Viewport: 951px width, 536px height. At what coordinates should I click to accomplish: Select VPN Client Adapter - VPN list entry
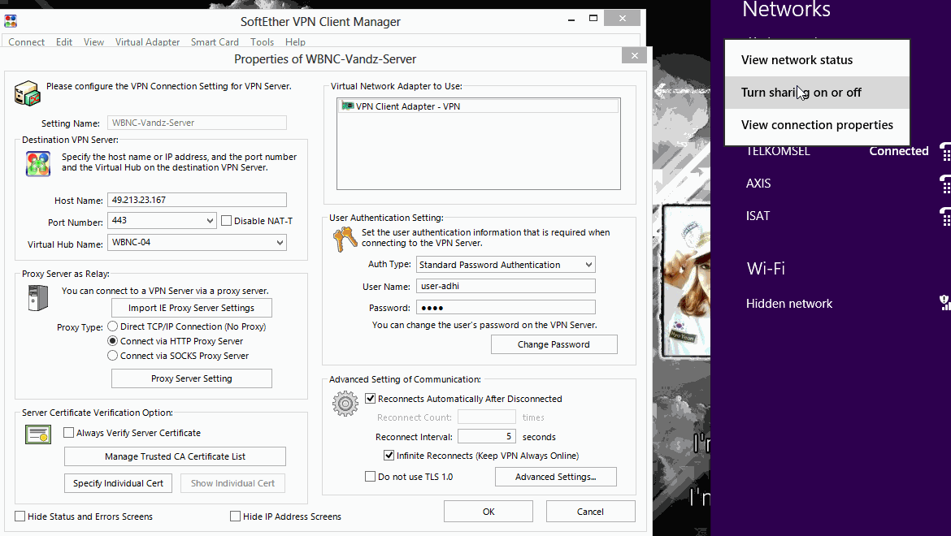tap(479, 106)
